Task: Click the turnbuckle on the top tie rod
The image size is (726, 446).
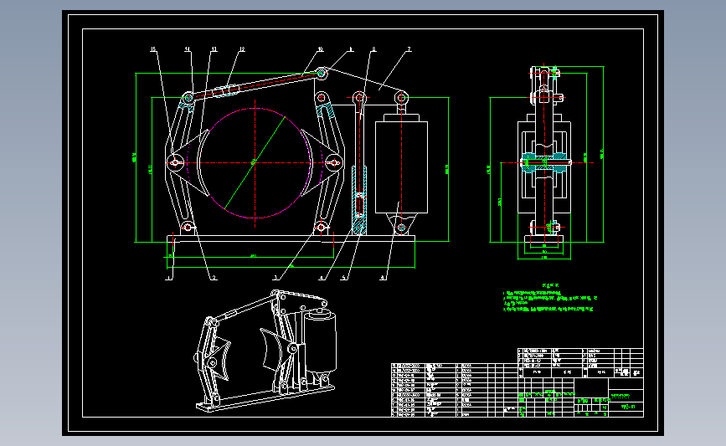Action: [227, 90]
